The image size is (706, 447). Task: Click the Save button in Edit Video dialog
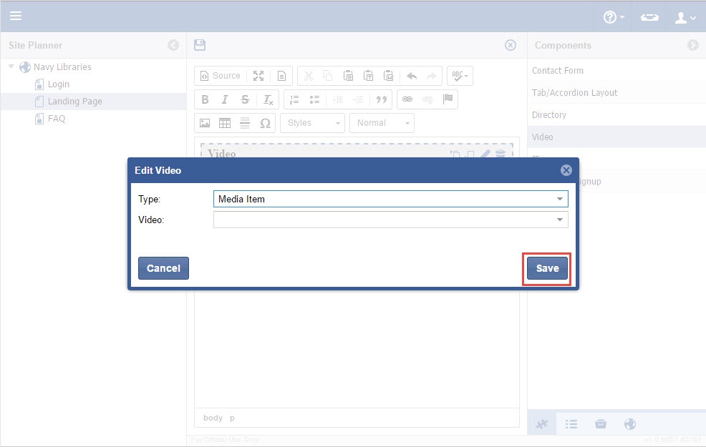pyautogui.click(x=547, y=268)
